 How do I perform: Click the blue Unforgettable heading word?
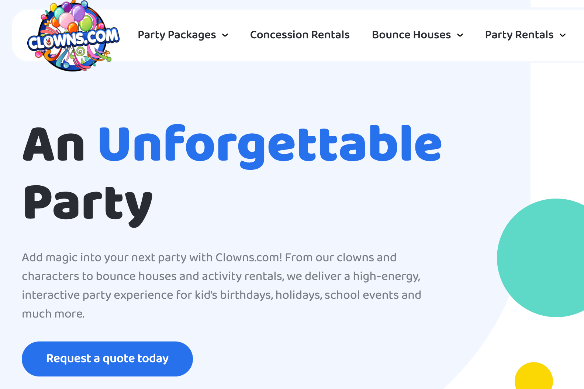(x=270, y=146)
